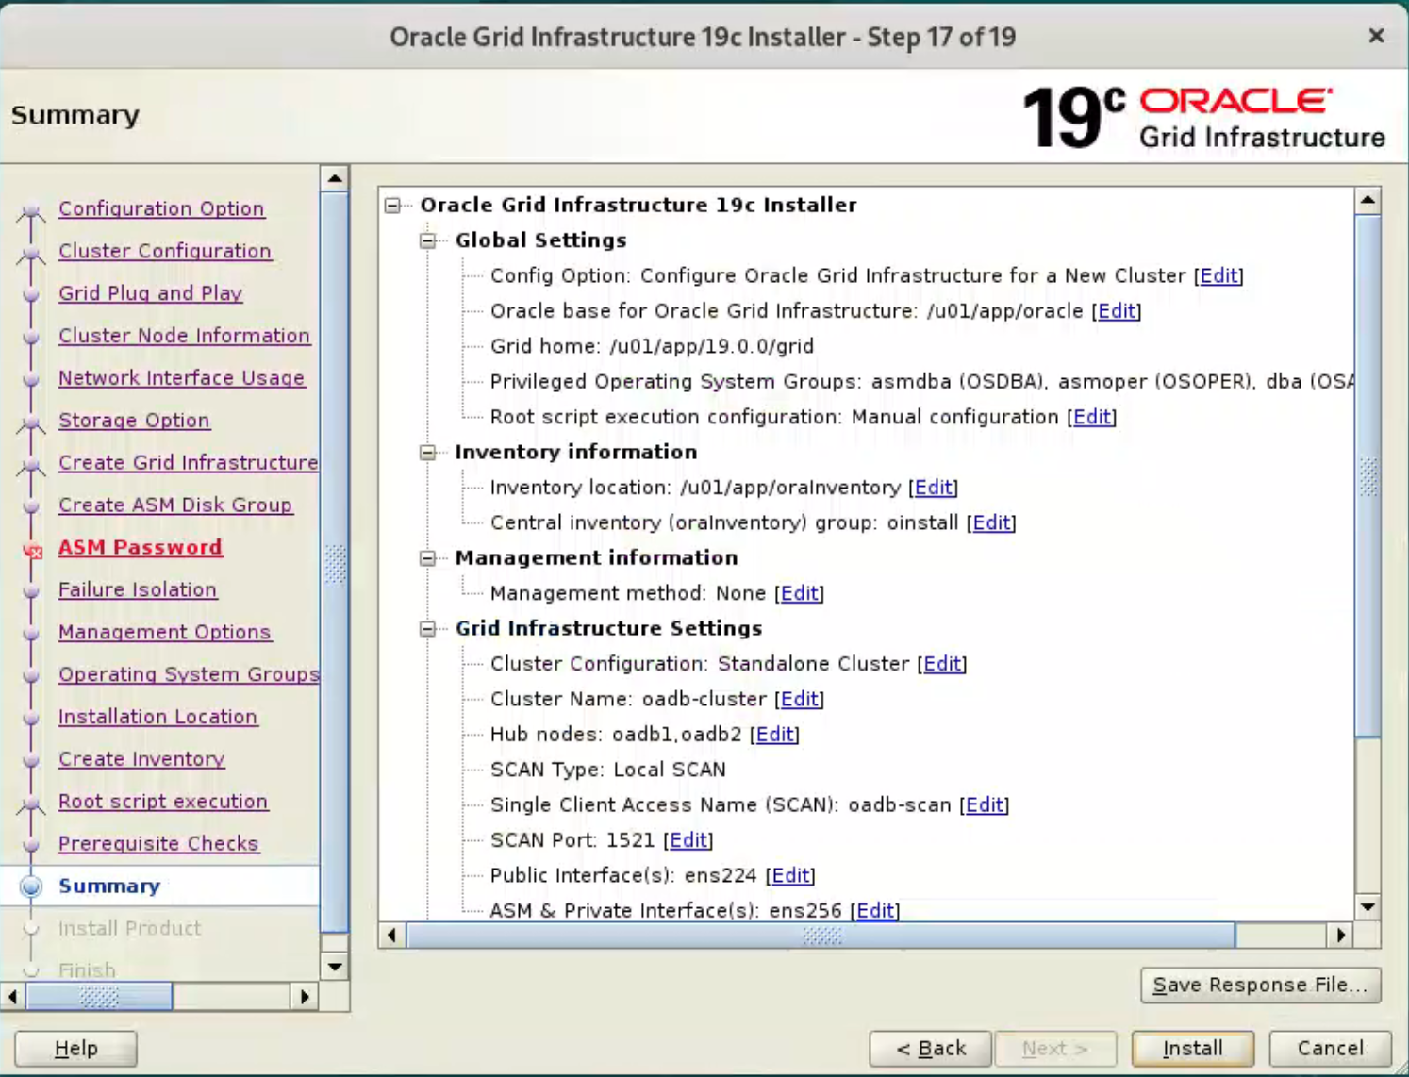1409x1077 pixels.
Task: Go to the ASM Password step
Action: pyautogui.click(x=141, y=547)
